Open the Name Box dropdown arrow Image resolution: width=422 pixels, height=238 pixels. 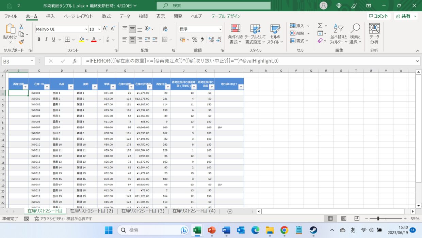point(32,61)
